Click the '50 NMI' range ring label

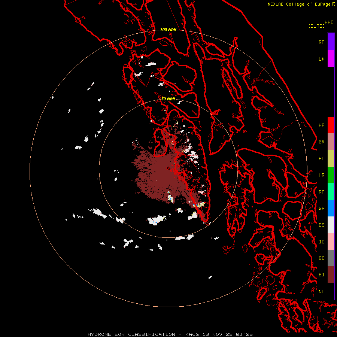click(x=168, y=99)
